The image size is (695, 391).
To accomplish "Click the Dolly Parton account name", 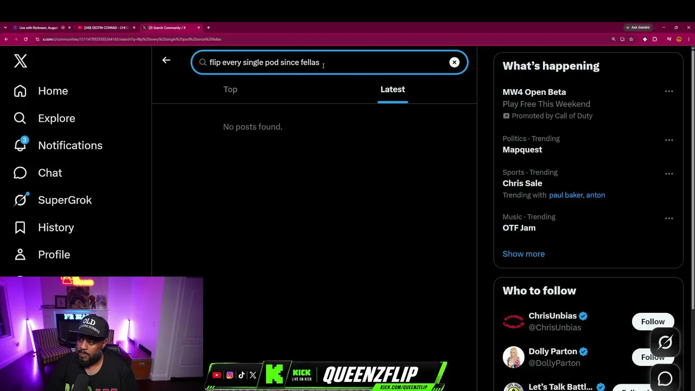I will click(x=553, y=351).
